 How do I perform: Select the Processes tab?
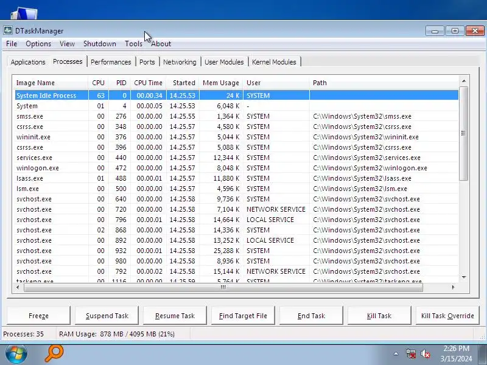coord(68,61)
